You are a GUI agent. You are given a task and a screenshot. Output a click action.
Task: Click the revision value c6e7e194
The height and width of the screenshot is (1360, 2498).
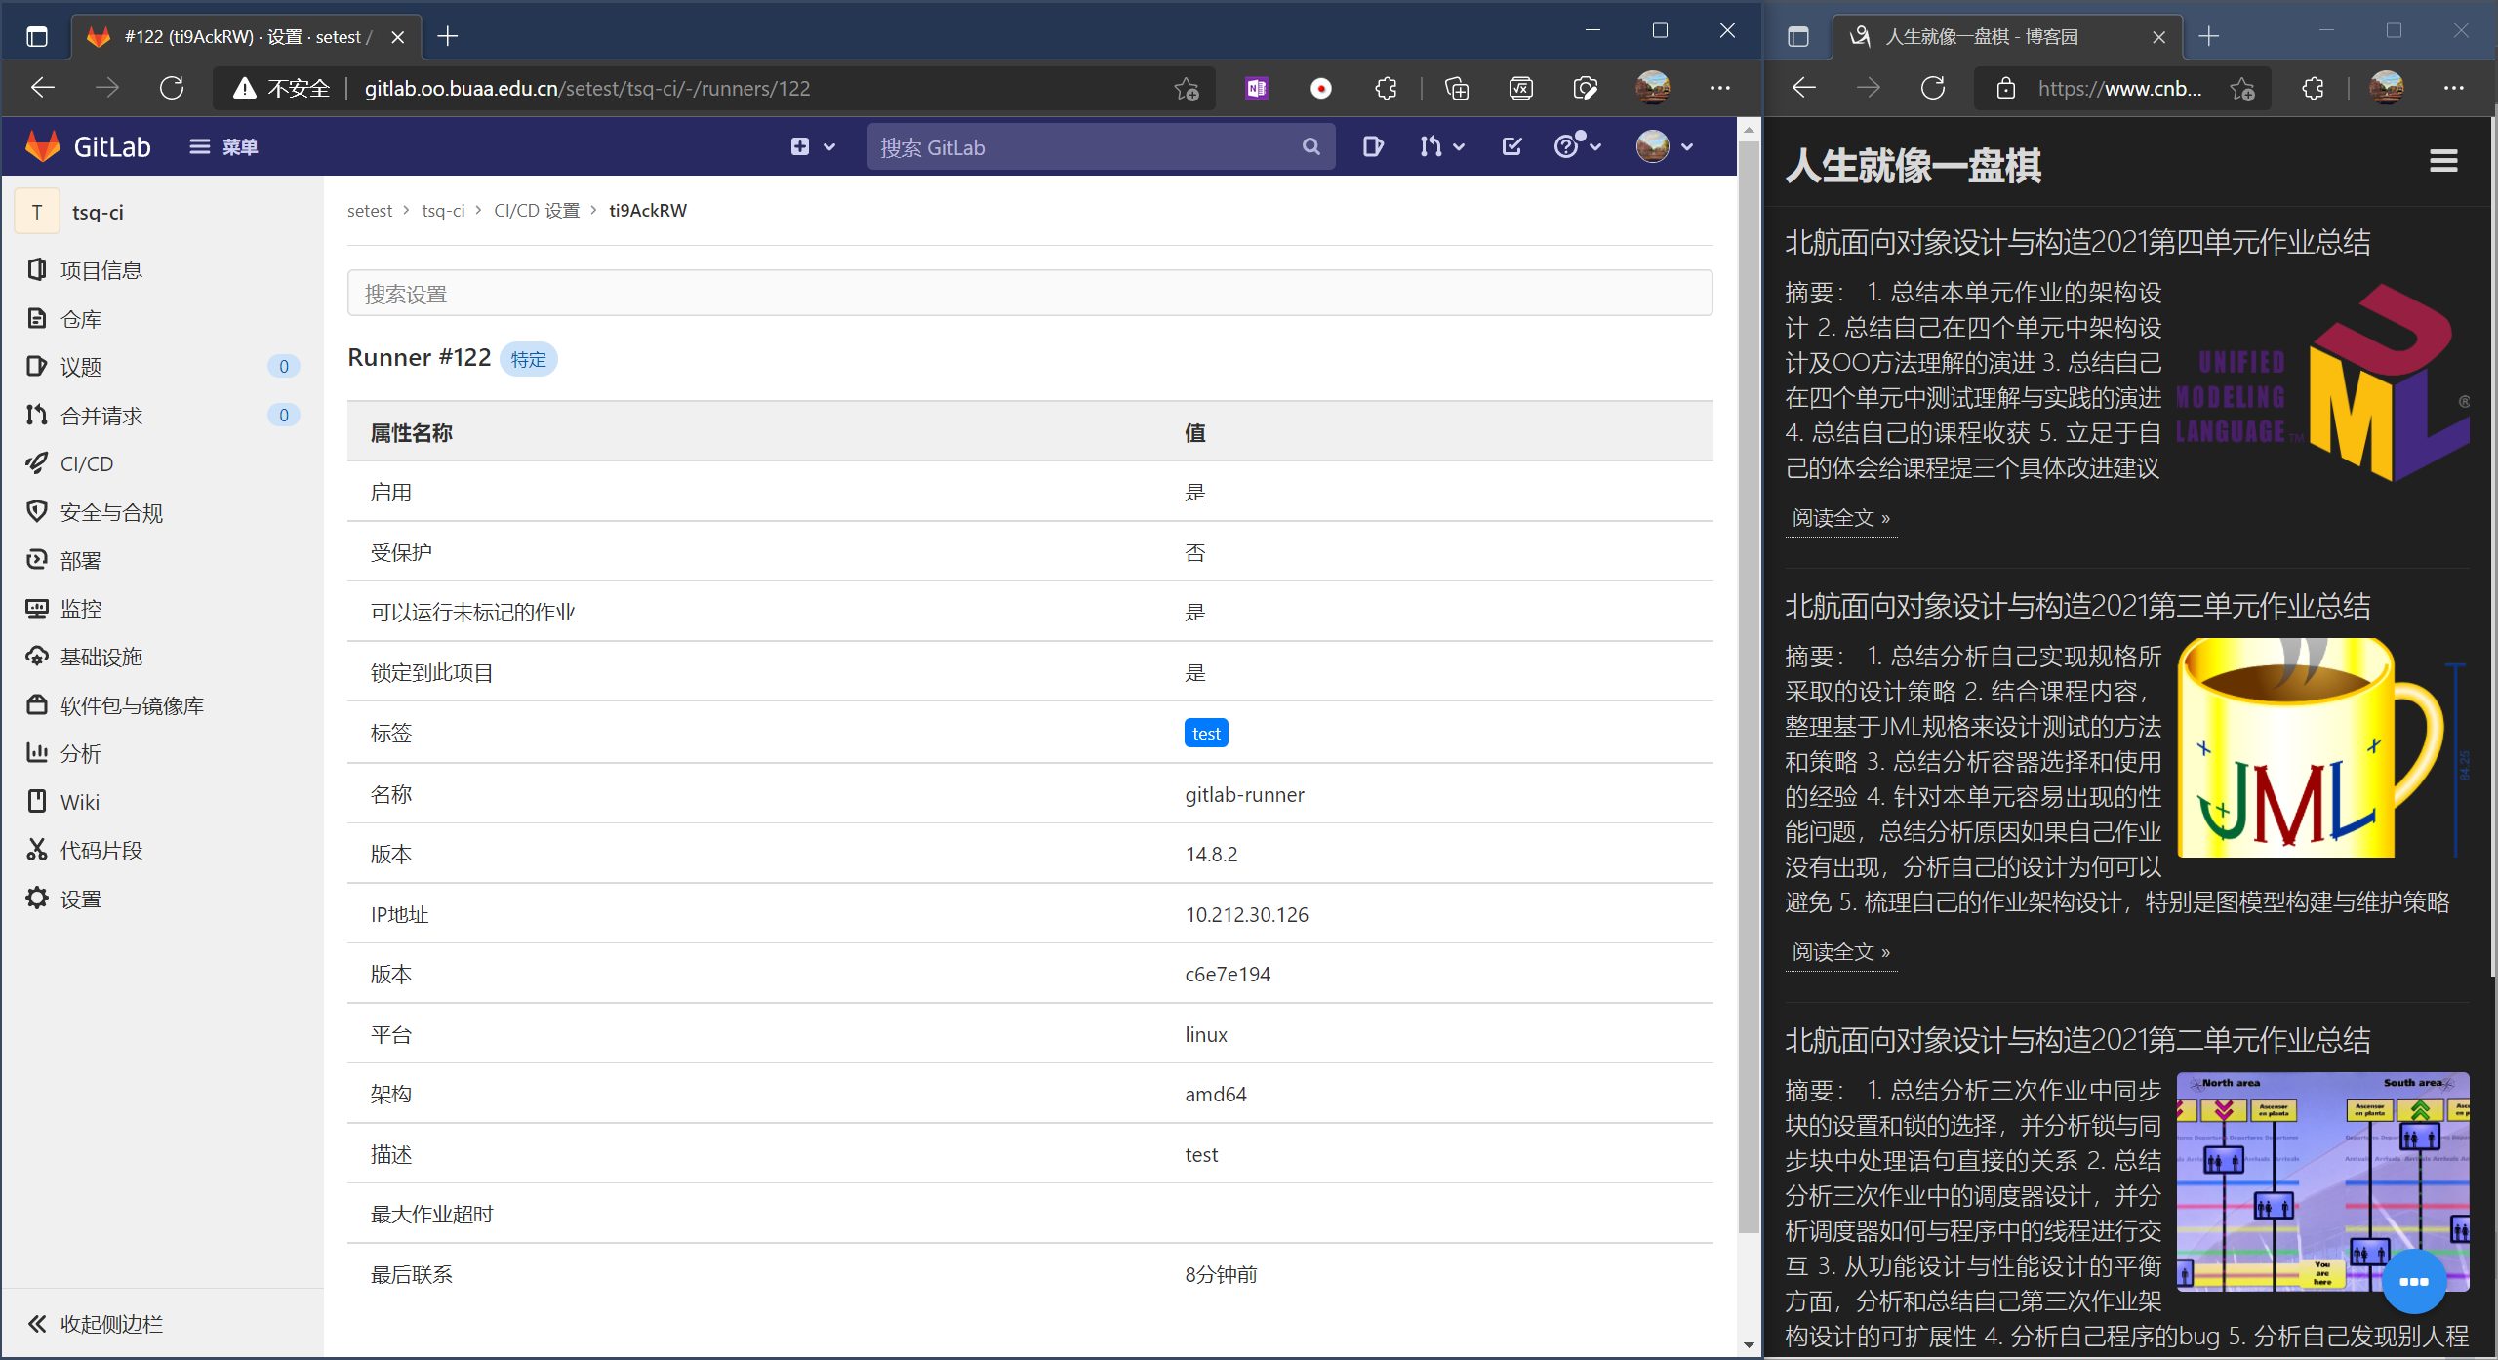coord(1228,975)
